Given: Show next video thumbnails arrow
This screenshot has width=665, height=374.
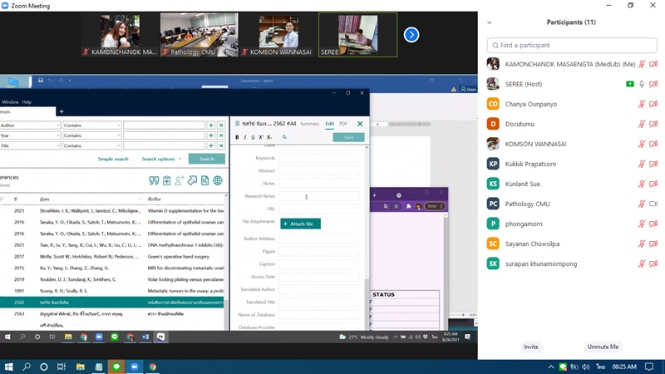Looking at the screenshot, I should tap(411, 35).
